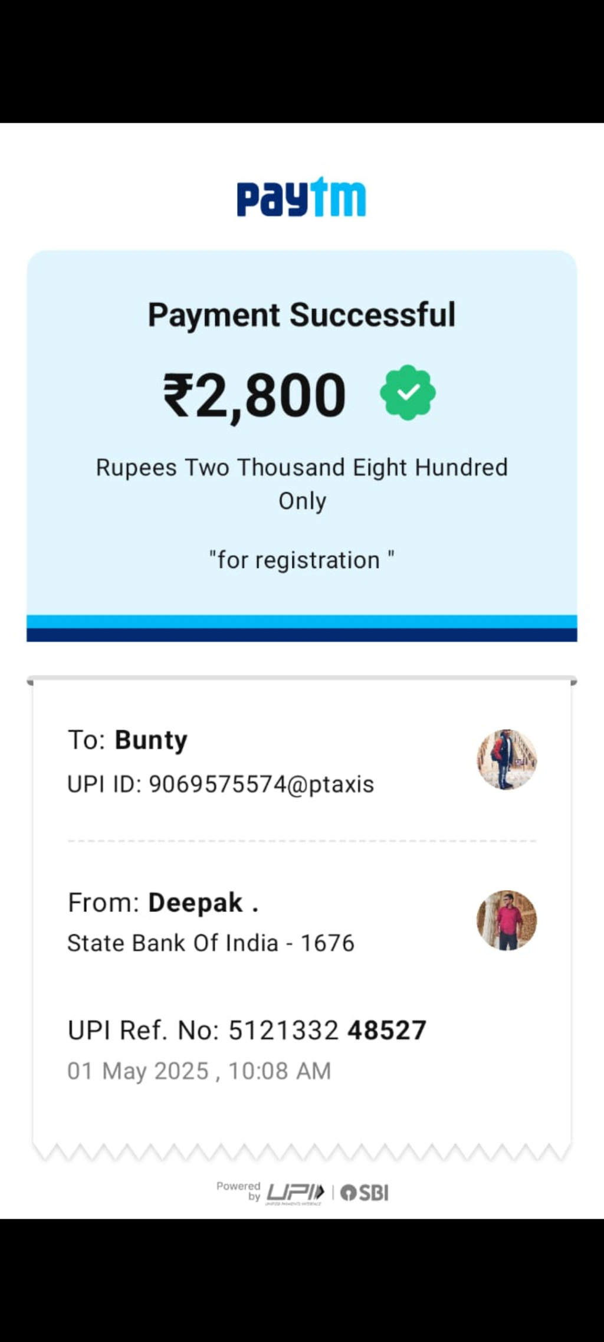Tap the recipient name Bunty
The width and height of the screenshot is (604, 1342).
pyautogui.click(x=150, y=740)
